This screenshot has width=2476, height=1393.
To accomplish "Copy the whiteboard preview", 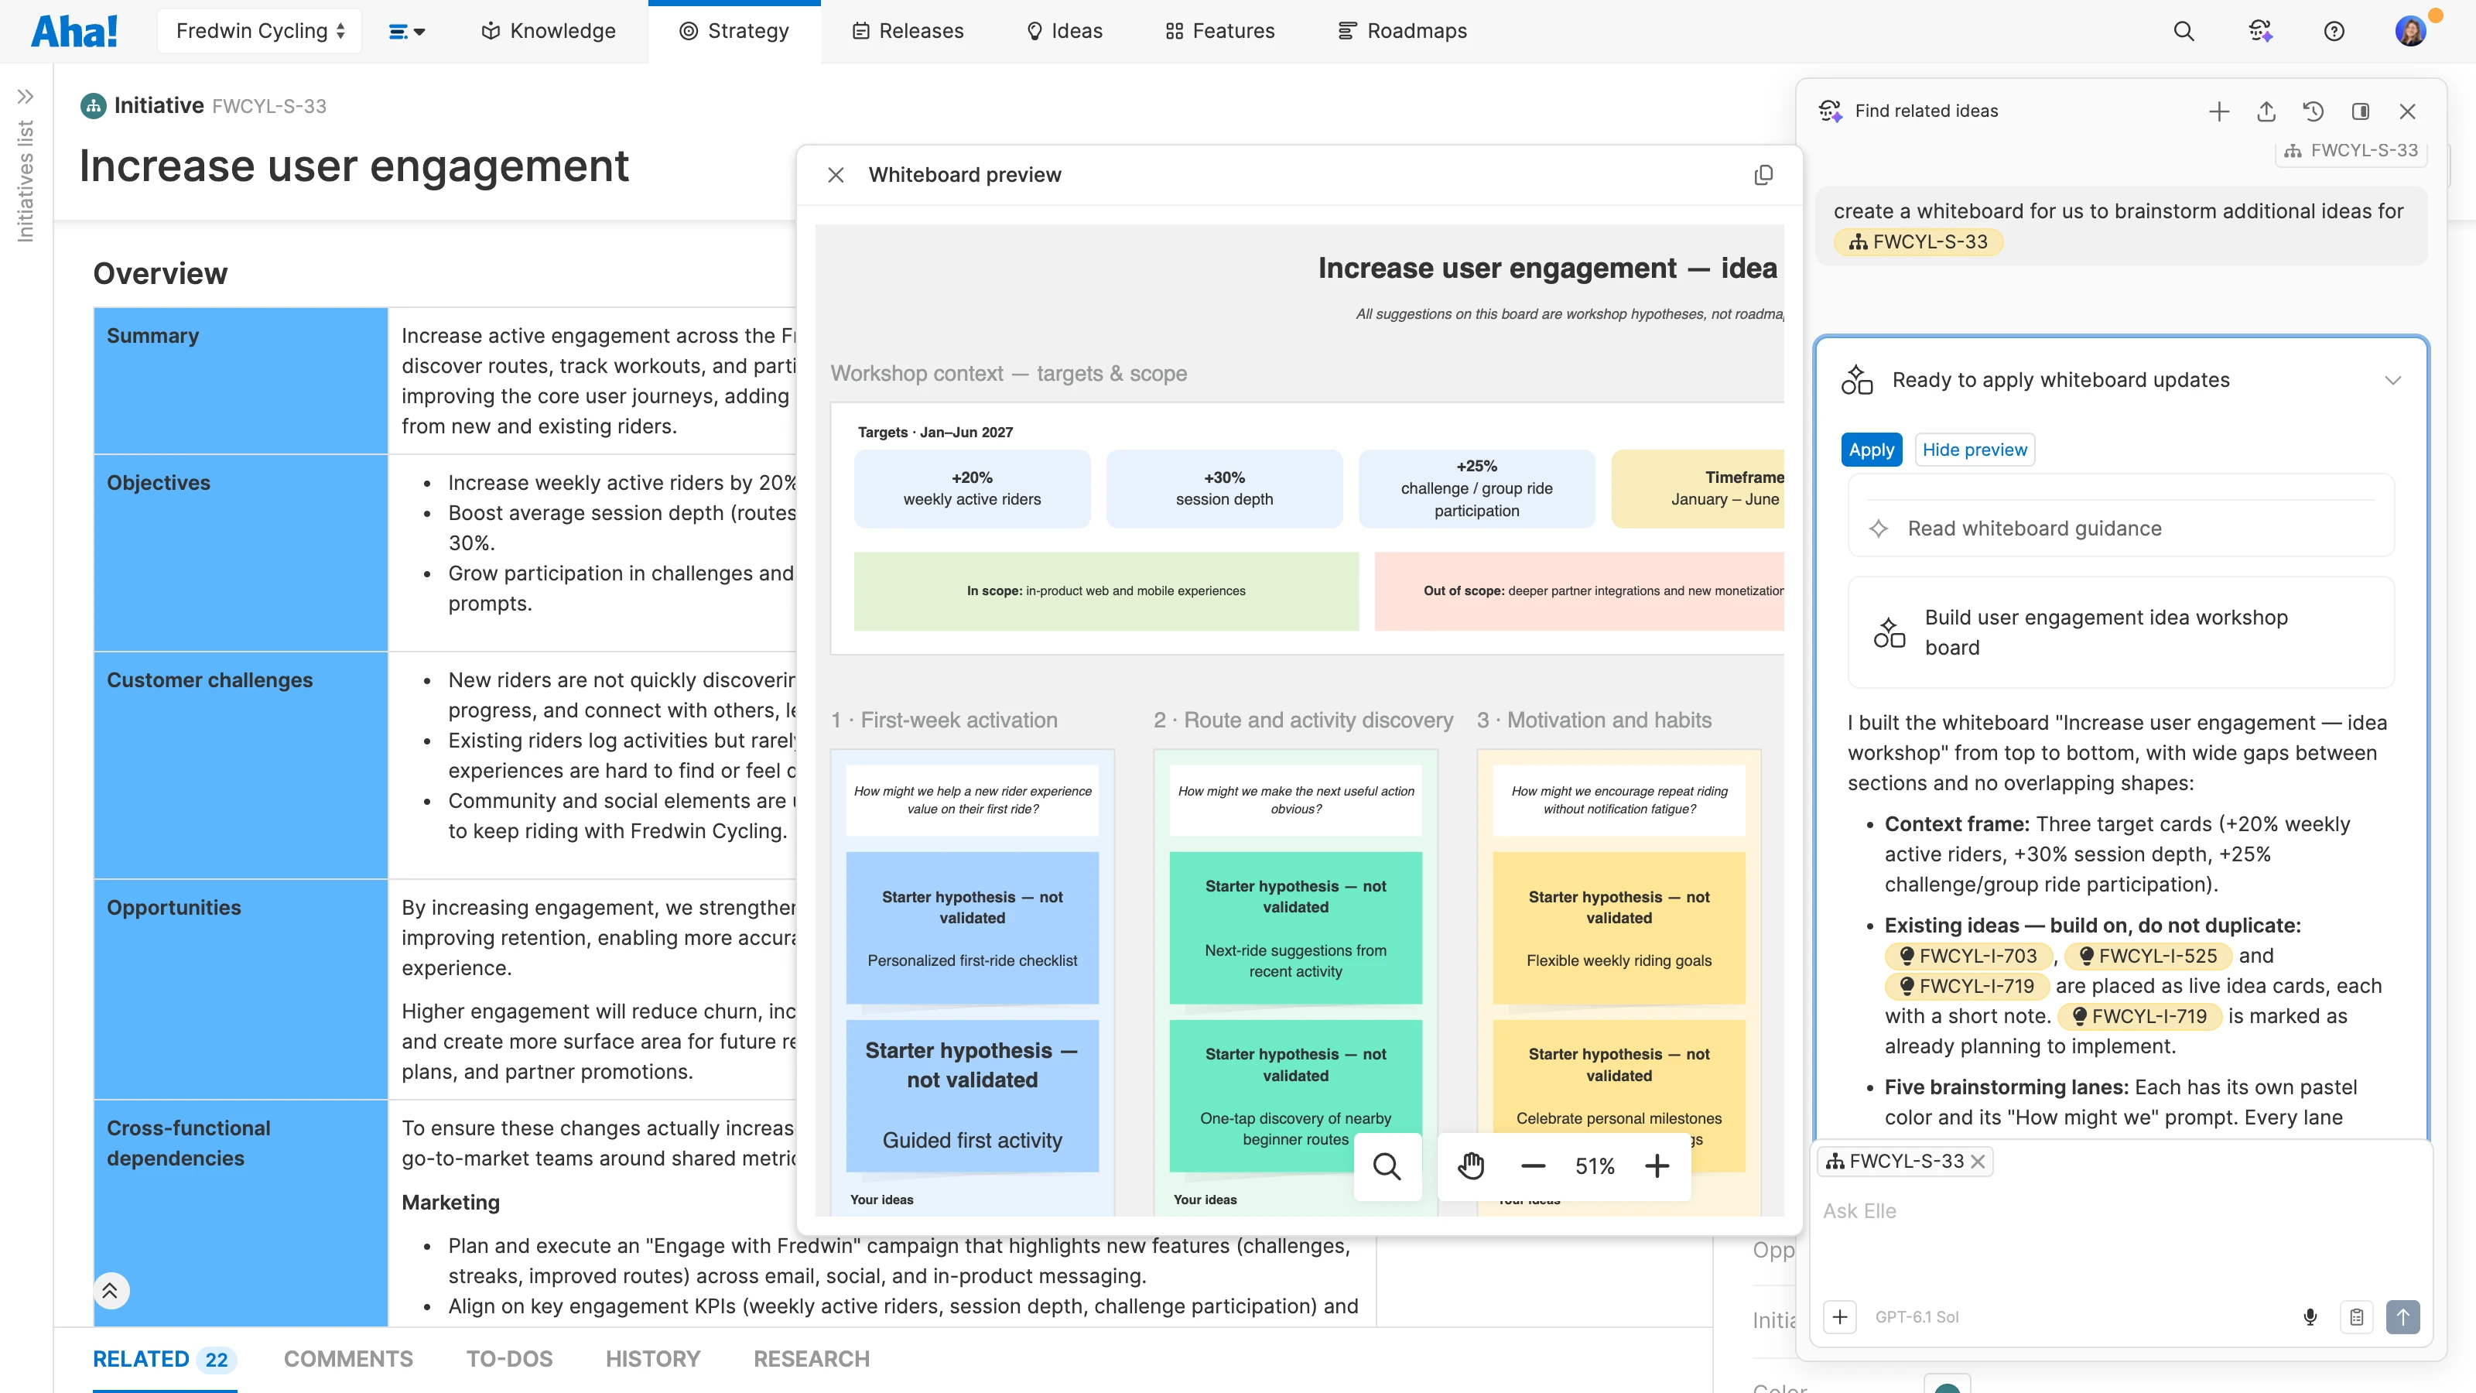I will pos(1764,175).
